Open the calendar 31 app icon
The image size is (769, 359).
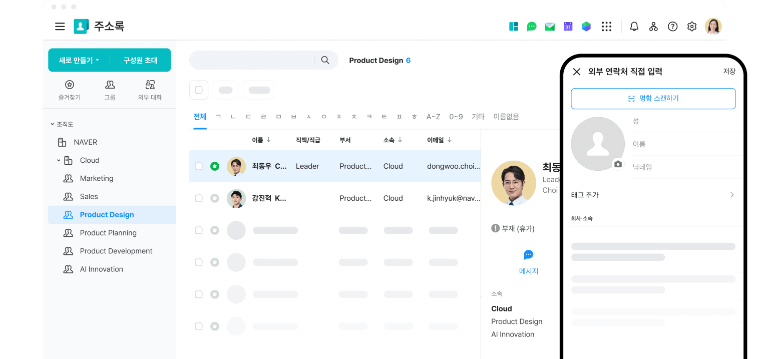point(568,27)
